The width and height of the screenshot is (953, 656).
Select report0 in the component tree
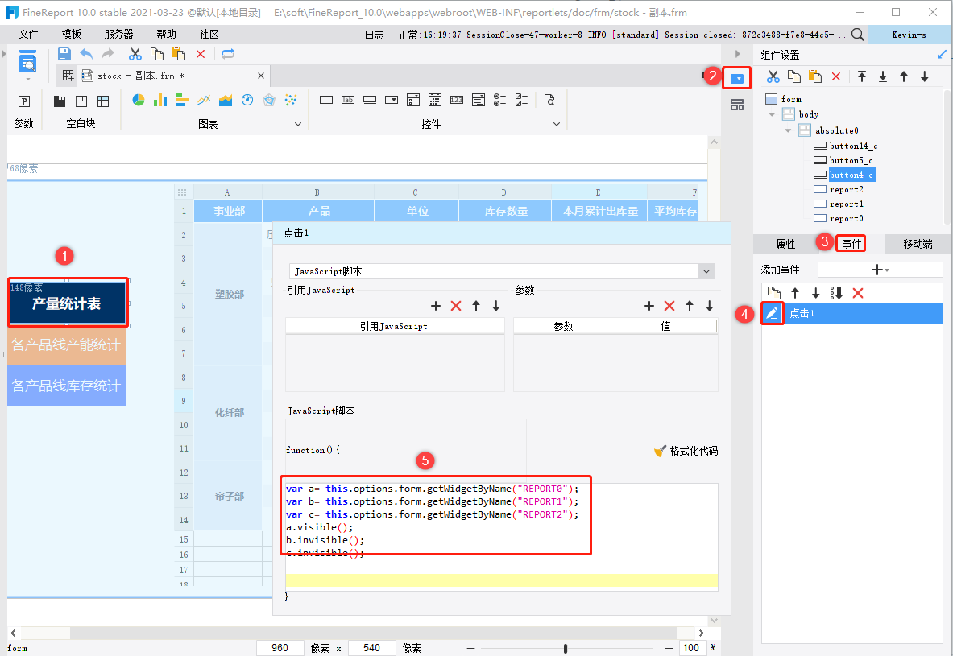[846, 219]
